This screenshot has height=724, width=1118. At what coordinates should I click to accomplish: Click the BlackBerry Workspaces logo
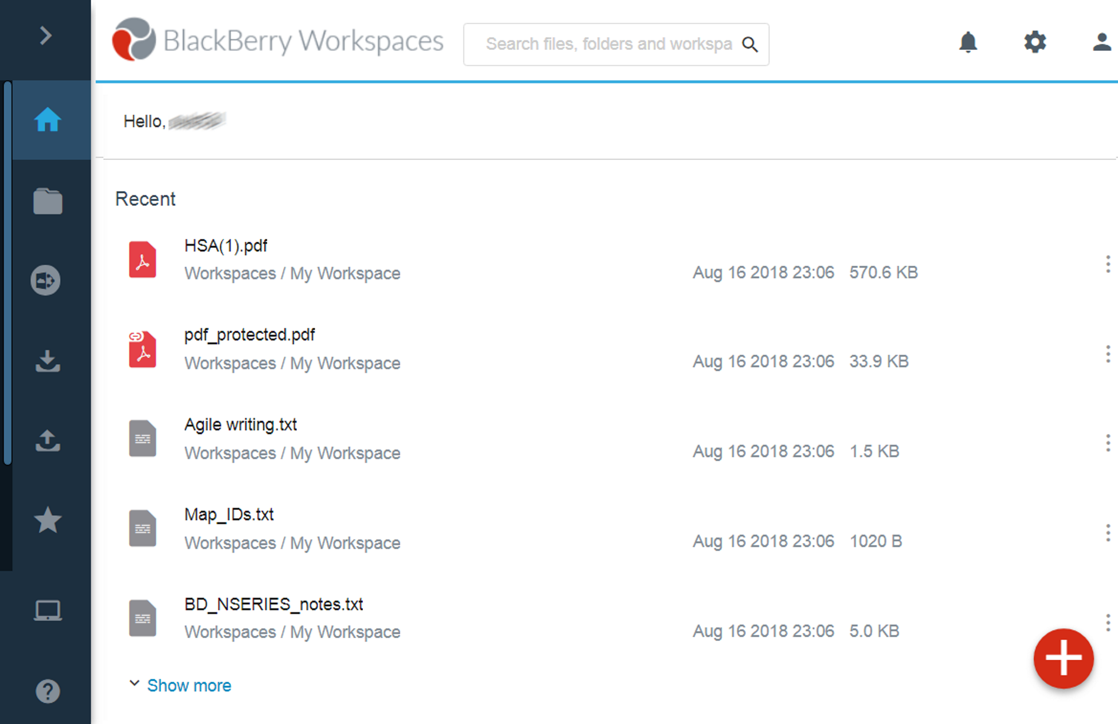[x=278, y=40]
